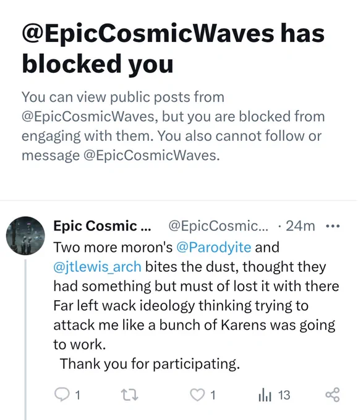Image resolution: width=358 pixels, height=420 pixels.
Task: Click the 'Thank you for participating.' line
Action: 150,364
